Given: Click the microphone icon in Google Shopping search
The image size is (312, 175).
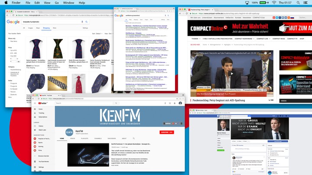Looking at the screenshot, I should tap(82, 22).
